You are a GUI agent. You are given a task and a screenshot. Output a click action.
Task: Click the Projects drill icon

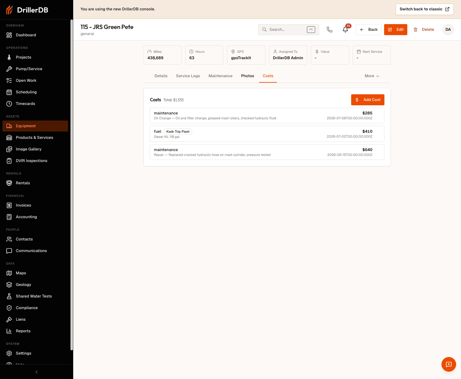(9, 57)
